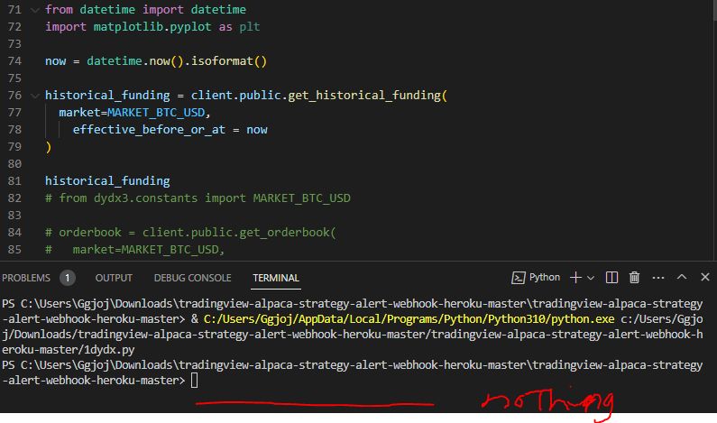Click line number 81 in the gutter
717x423 pixels.
click(x=14, y=181)
